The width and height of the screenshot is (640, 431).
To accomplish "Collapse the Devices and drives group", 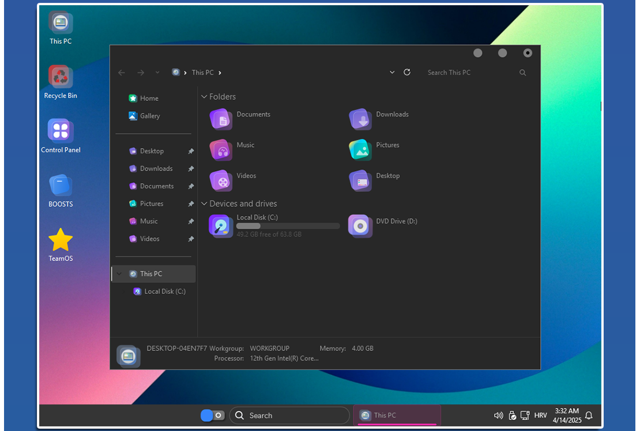I will 204,204.
